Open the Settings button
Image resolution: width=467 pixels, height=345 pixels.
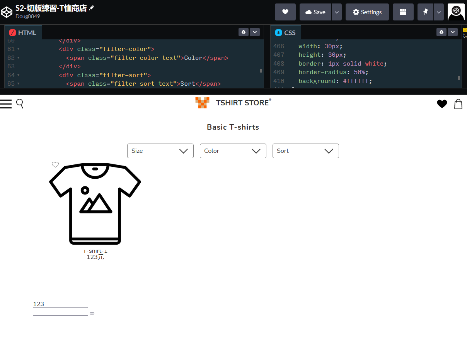tap(367, 12)
